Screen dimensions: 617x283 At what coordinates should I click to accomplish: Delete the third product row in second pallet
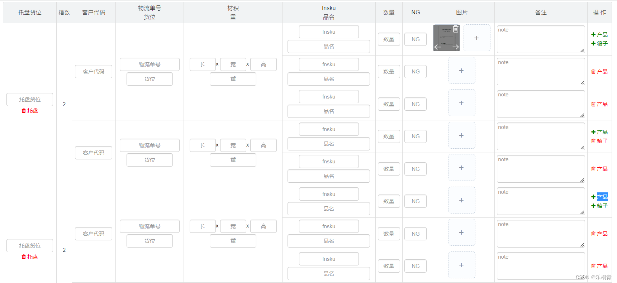[599, 266]
